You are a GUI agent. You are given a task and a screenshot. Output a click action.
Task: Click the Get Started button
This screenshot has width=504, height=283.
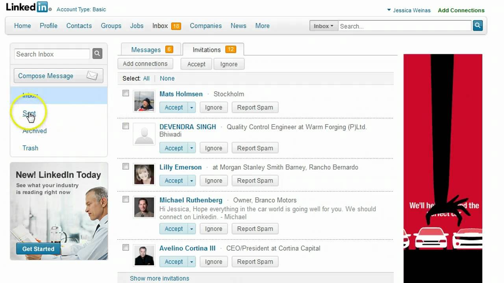click(x=38, y=249)
